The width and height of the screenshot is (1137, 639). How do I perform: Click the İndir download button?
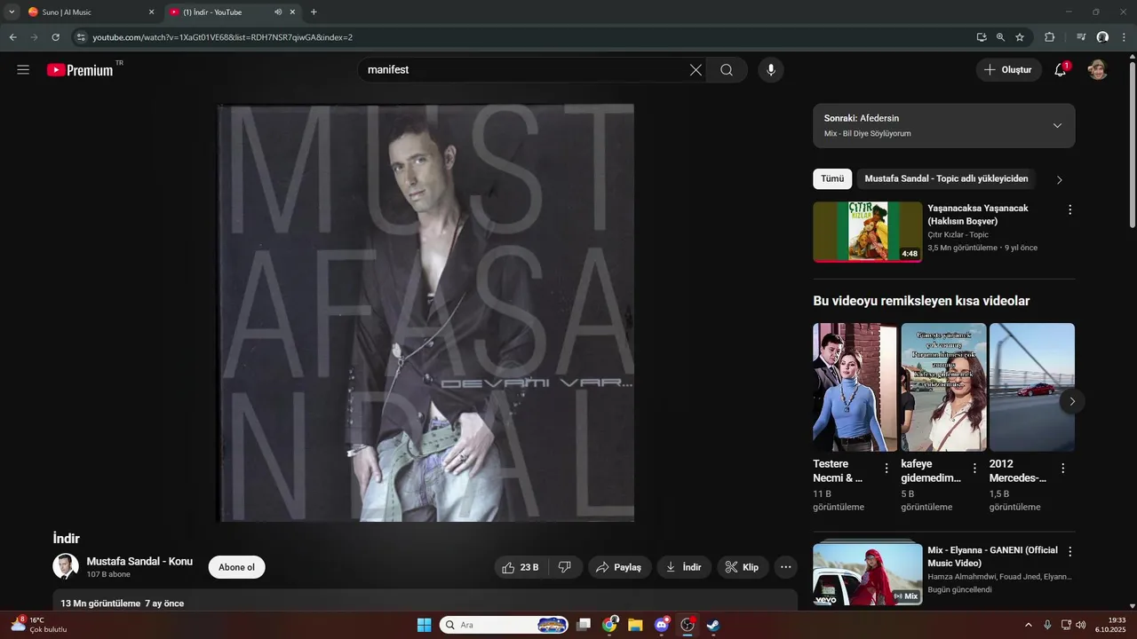tap(684, 567)
